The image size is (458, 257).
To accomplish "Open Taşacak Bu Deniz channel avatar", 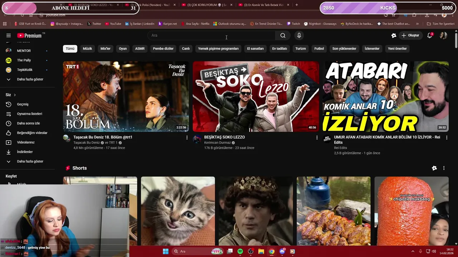I will pyautogui.click(x=67, y=138).
